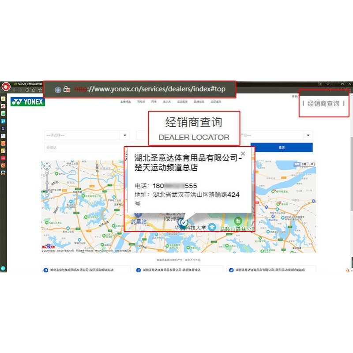Open the white-blue sidebar app icon
This screenshot has height=353, width=353.
point(3,136)
